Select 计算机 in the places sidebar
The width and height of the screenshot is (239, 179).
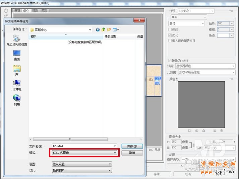(17, 85)
